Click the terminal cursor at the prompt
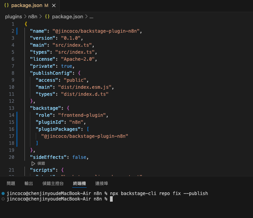Viewport: 253px width, 218px height. coord(111,199)
